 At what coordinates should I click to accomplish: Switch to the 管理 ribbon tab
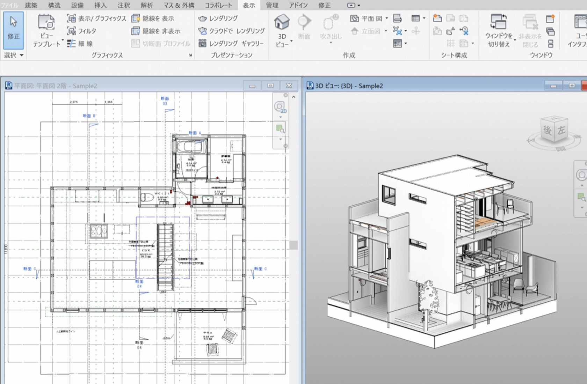tap(272, 5)
